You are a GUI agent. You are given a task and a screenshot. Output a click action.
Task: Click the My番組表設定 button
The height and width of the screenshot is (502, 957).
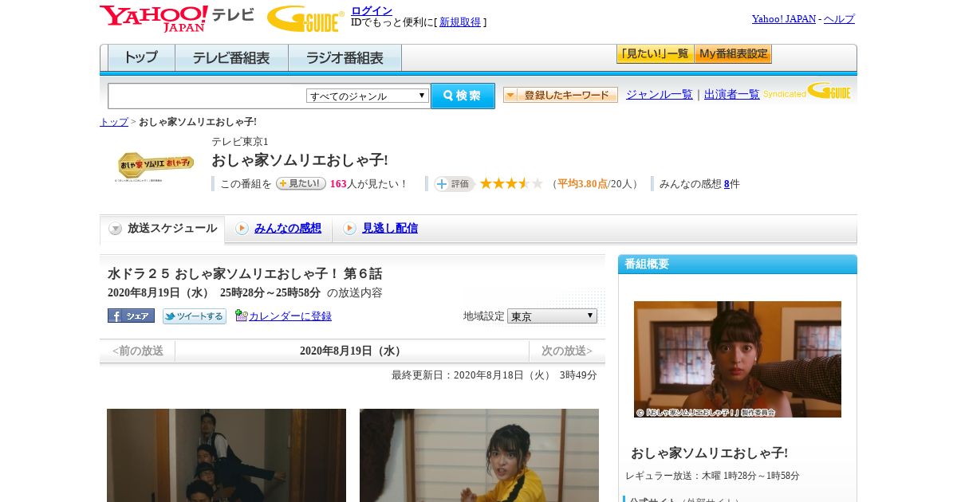click(733, 54)
